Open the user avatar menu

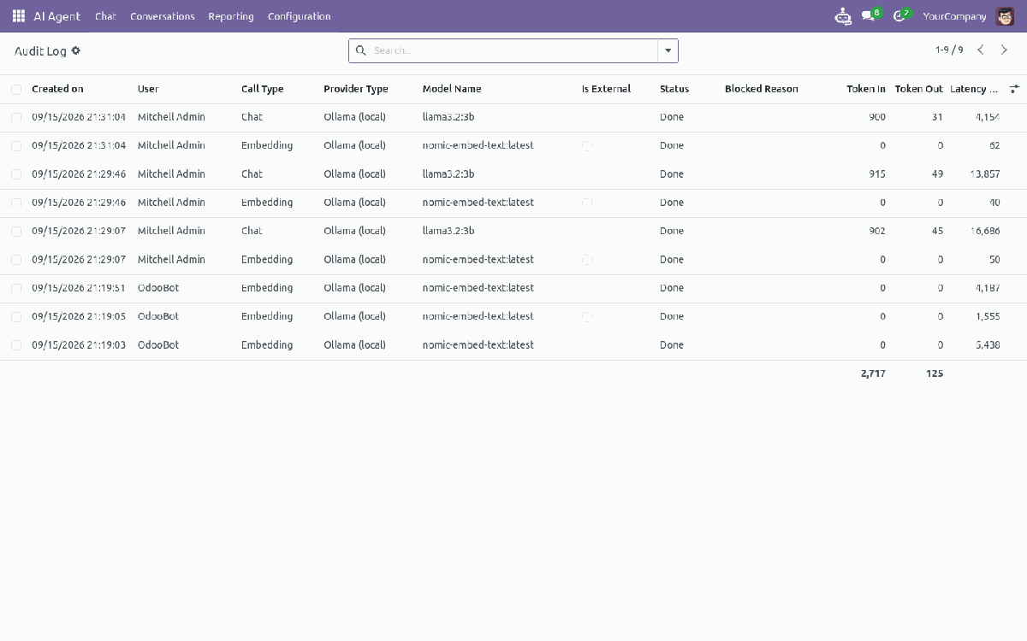1004,16
